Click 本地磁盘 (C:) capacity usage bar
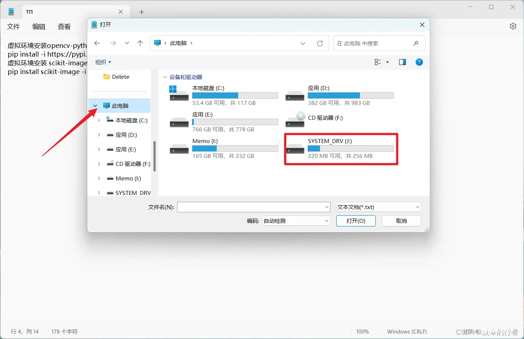The image size is (524, 339). pos(235,95)
